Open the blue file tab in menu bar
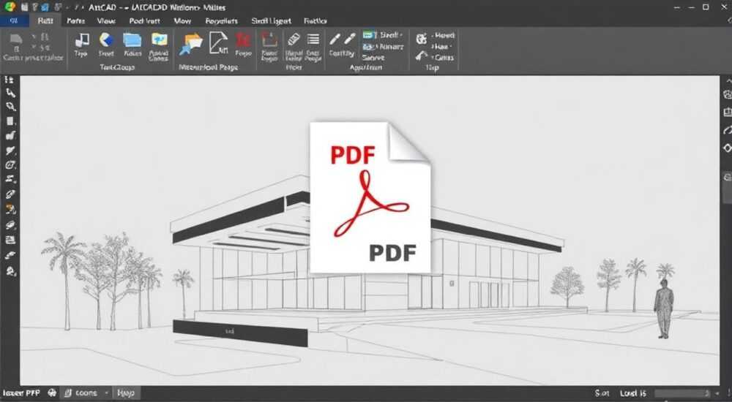 tap(14, 20)
